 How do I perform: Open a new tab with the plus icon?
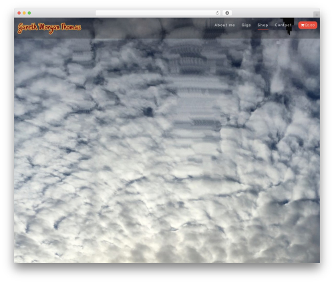317,15
